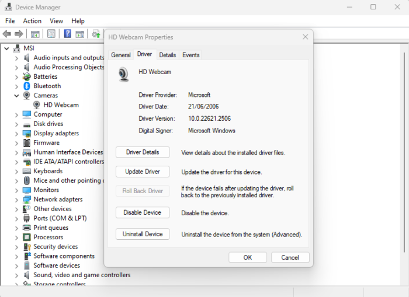The width and height of the screenshot is (409, 297).
Task: Click the device tree vertical scrollbar
Action: click(404, 152)
